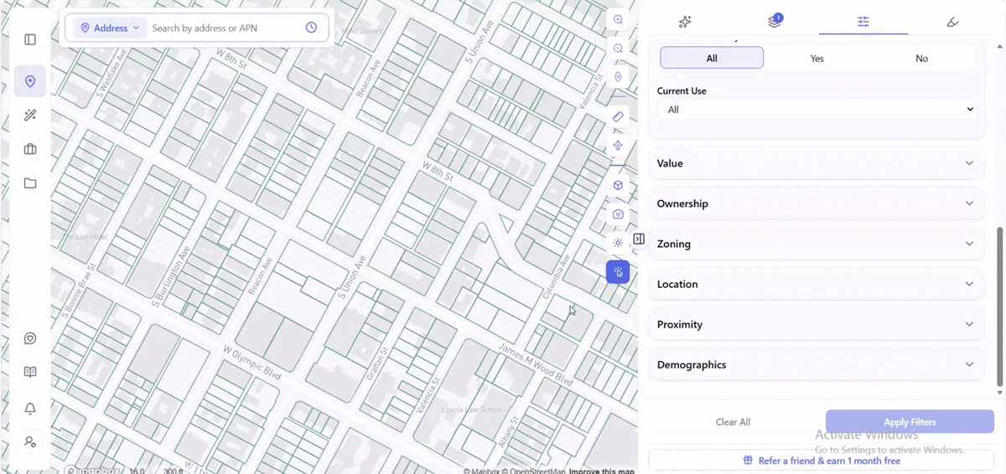Click the scrollbar down arrow in the filter panel
The height and width of the screenshot is (474, 1006).
(999, 392)
